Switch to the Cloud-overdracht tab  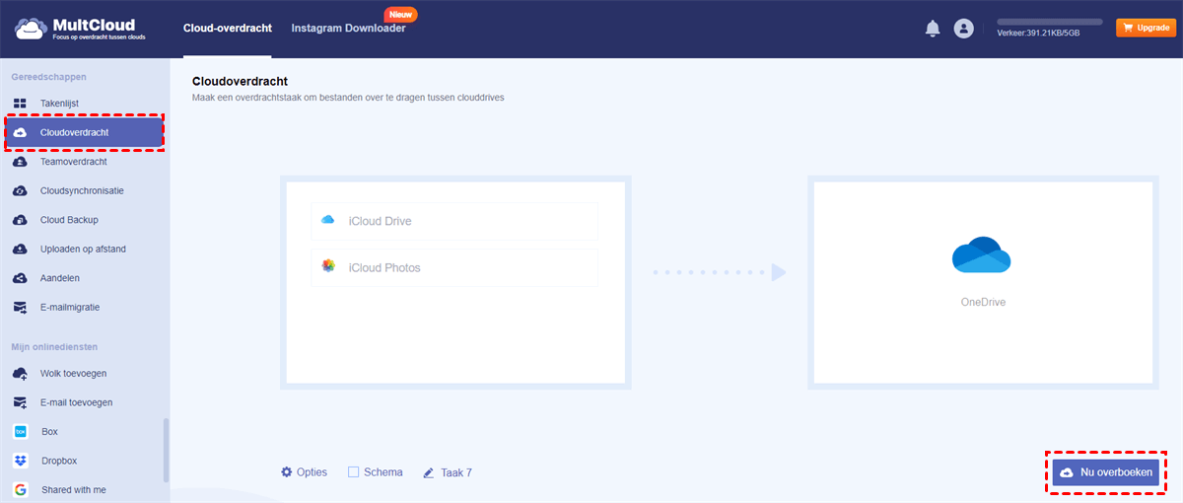tap(228, 28)
